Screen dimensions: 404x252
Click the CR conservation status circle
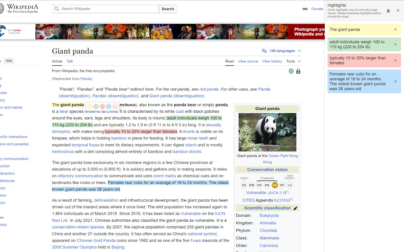[x=259, y=185]
